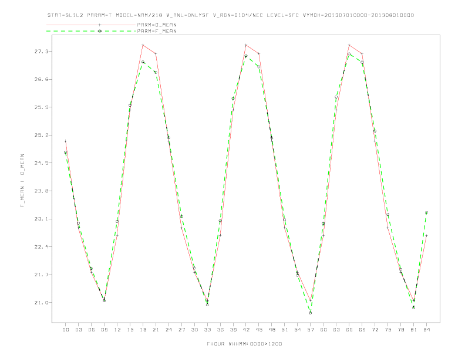Click the x-axis tick label 06
This screenshot has height=359, width=465.
[x=92, y=330]
